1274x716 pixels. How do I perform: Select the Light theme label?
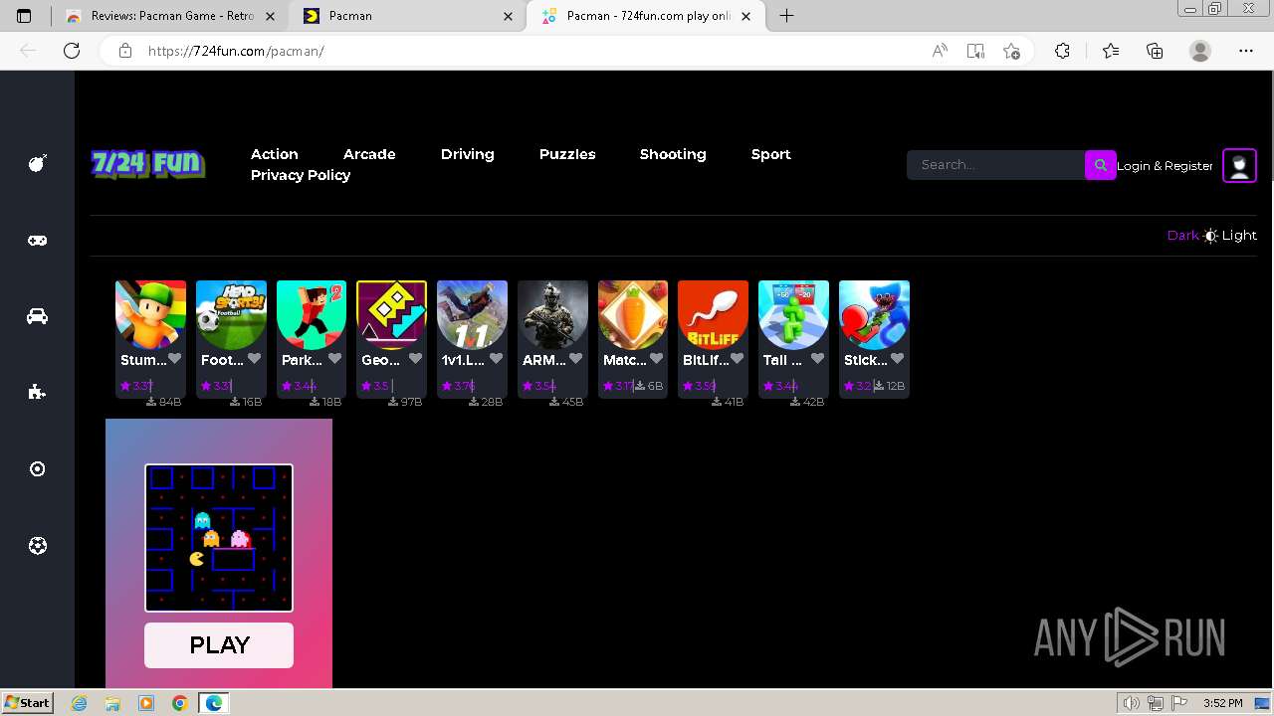coord(1239,236)
